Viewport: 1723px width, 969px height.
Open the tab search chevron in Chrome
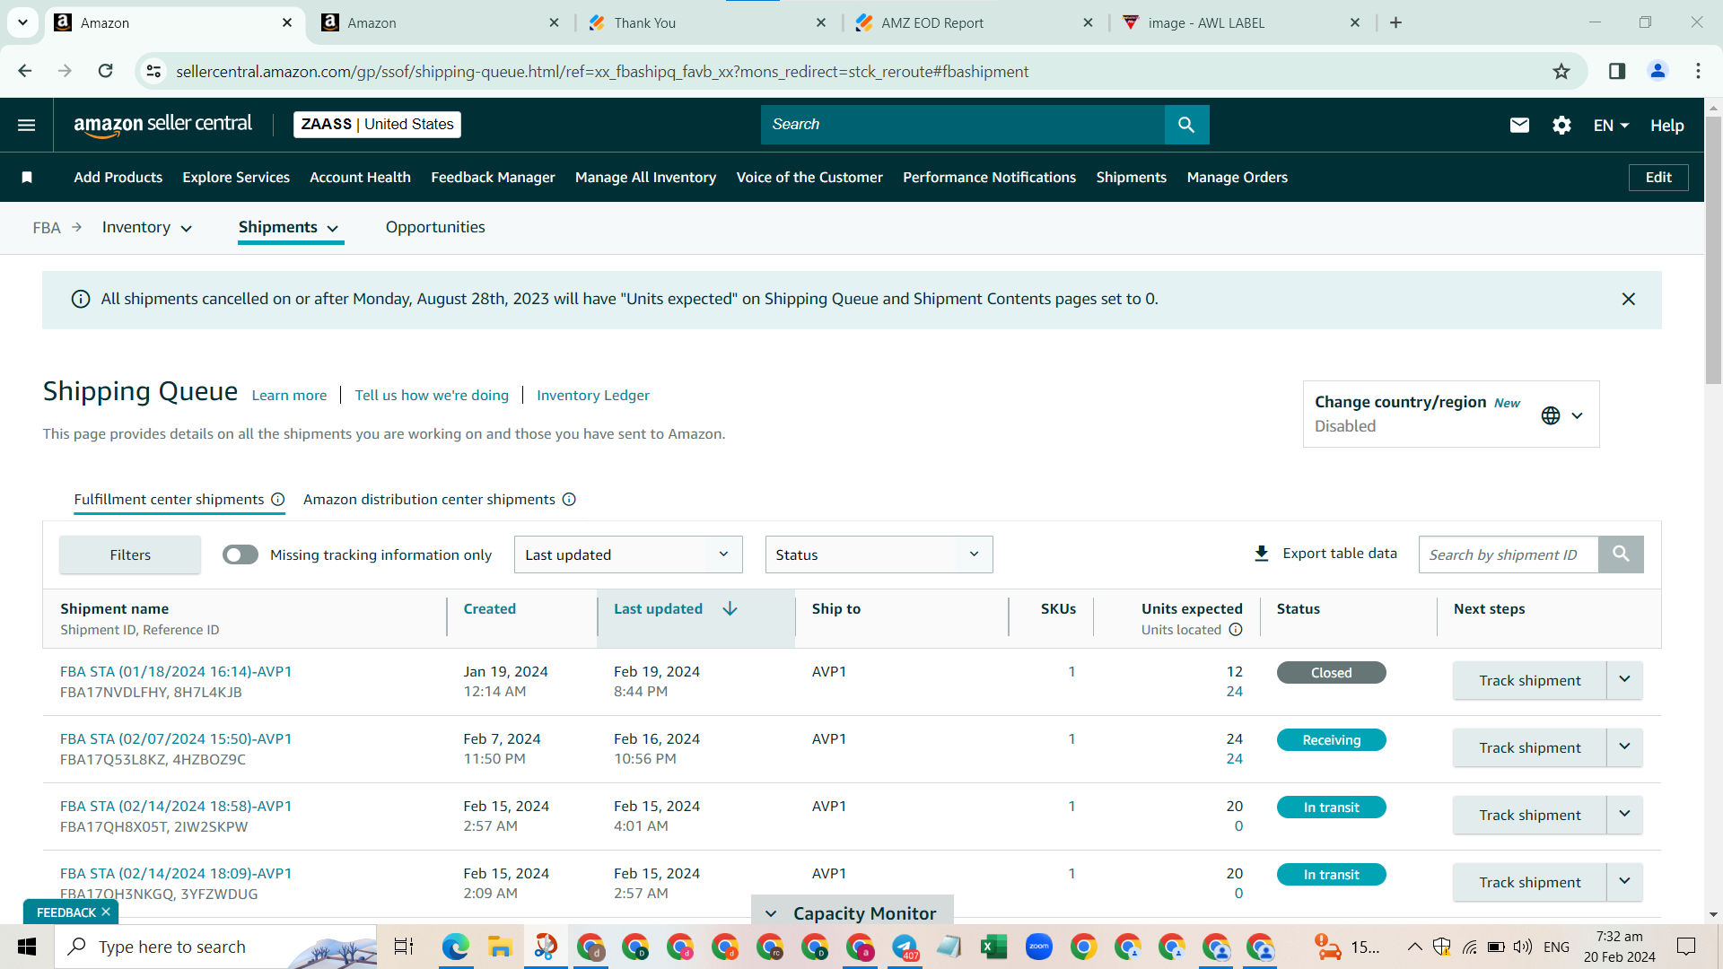22,23
